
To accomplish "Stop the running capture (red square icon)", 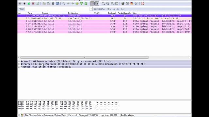I will pos(33,4).
